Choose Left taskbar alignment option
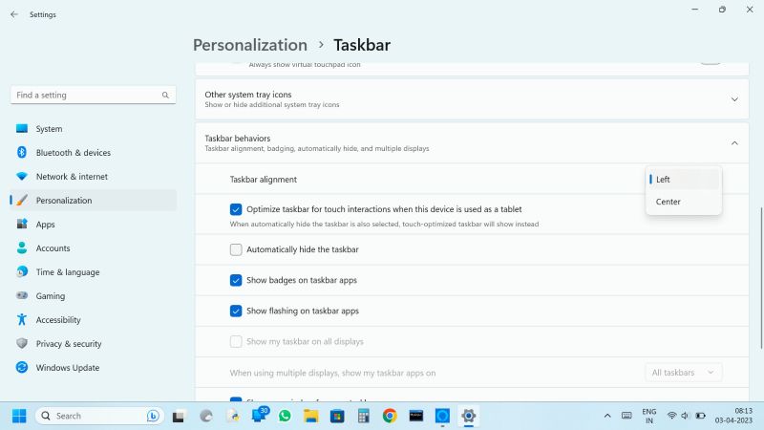 pyautogui.click(x=683, y=180)
